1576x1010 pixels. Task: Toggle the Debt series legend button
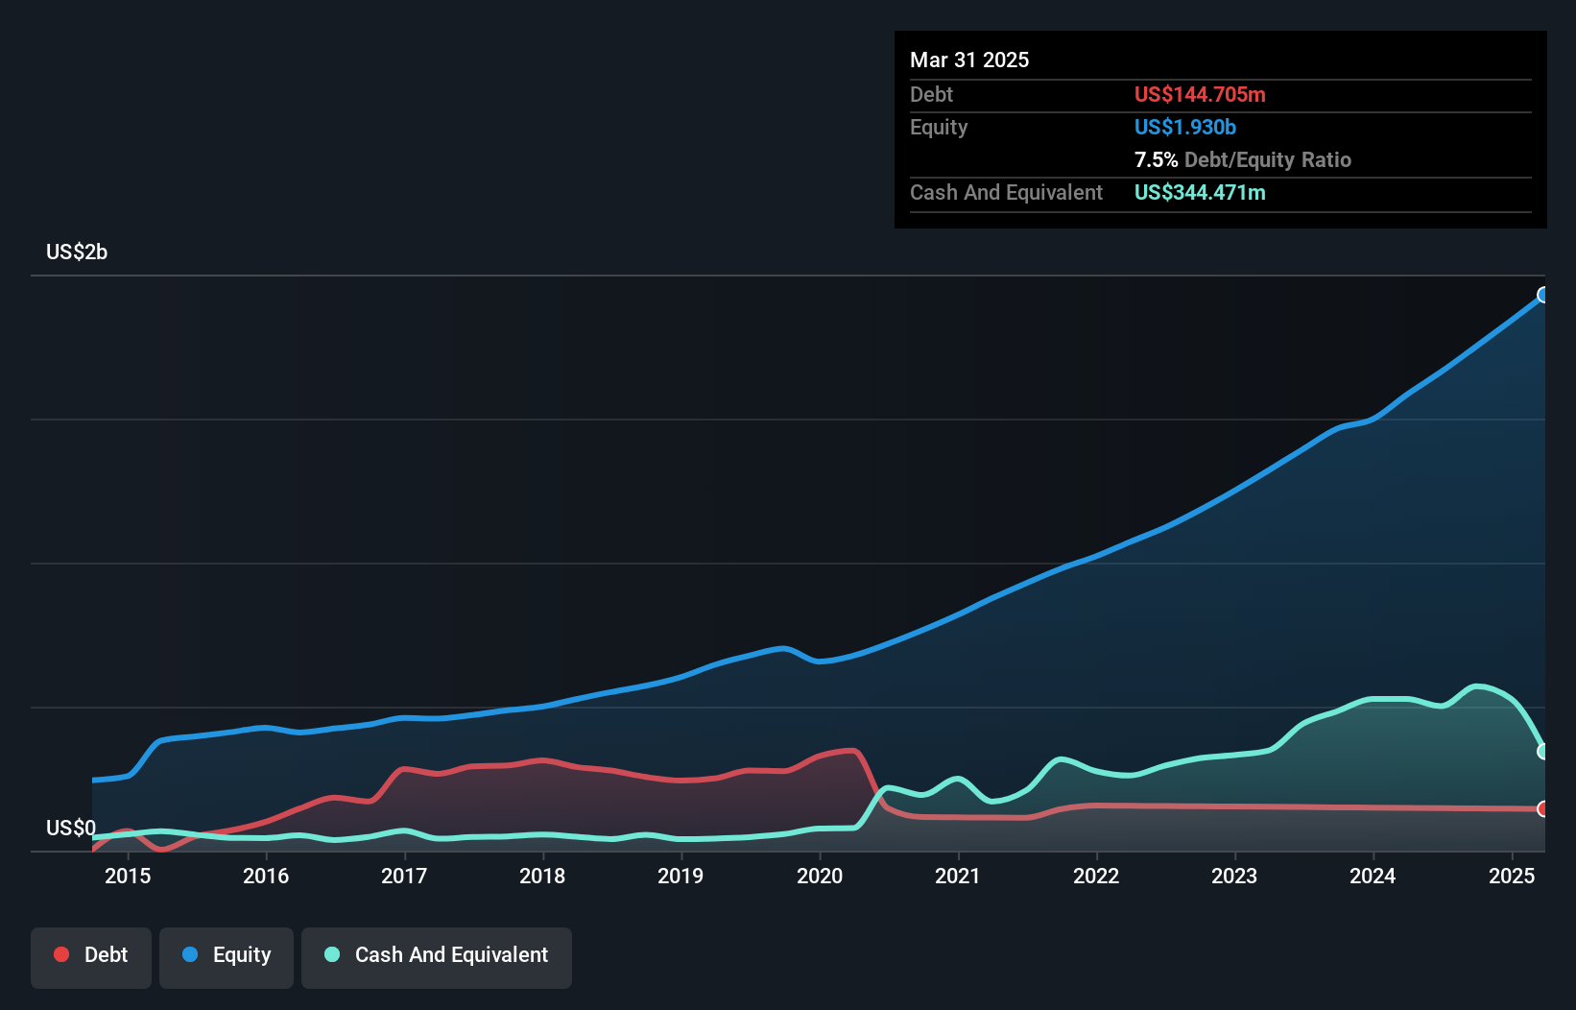pos(91,957)
